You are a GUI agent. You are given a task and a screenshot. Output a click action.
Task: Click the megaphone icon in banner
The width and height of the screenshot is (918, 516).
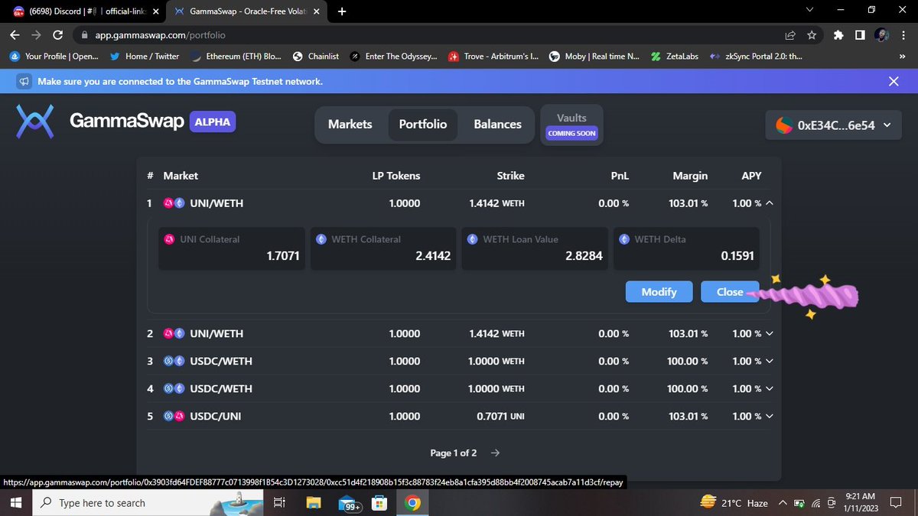point(24,81)
